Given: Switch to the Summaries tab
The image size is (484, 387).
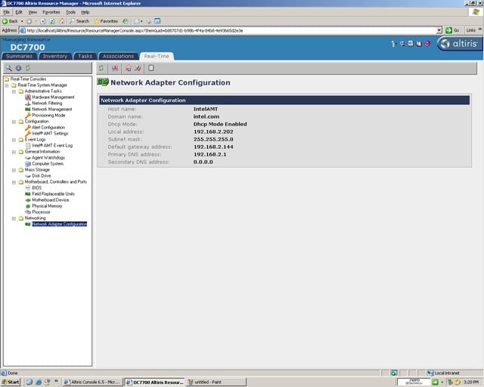Looking at the screenshot, I should tap(19, 56).
